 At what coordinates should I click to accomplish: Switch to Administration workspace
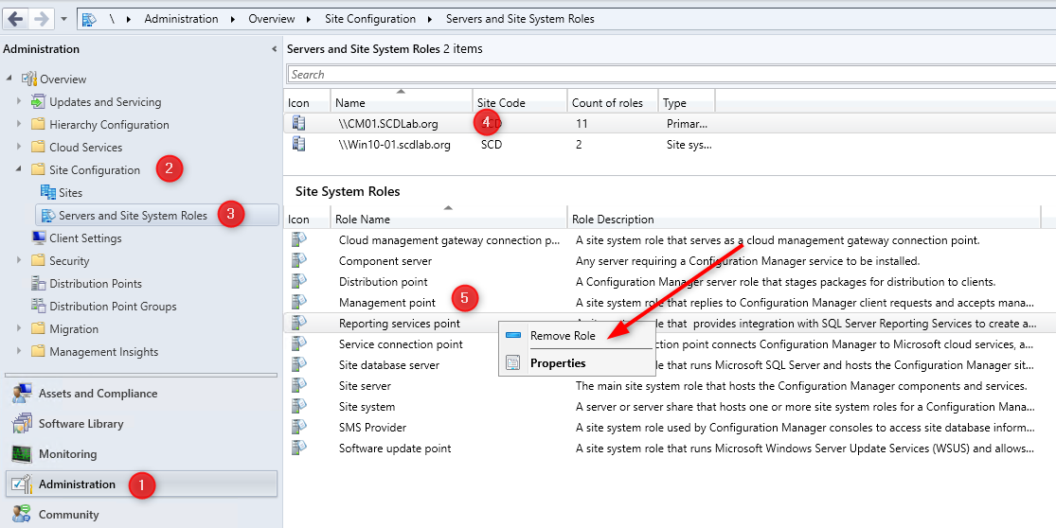141,484
